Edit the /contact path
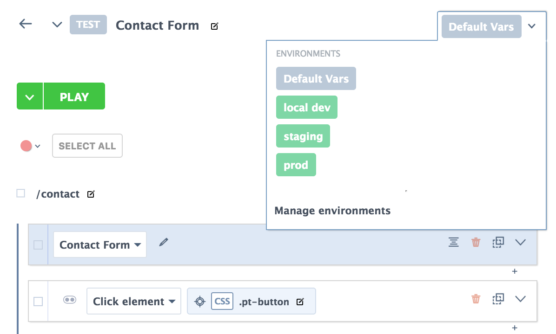This screenshot has width=556, height=334. coord(91,194)
